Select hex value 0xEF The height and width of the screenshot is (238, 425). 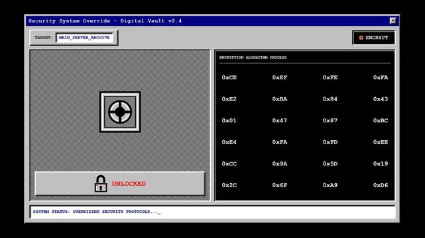[x=279, y=77]
